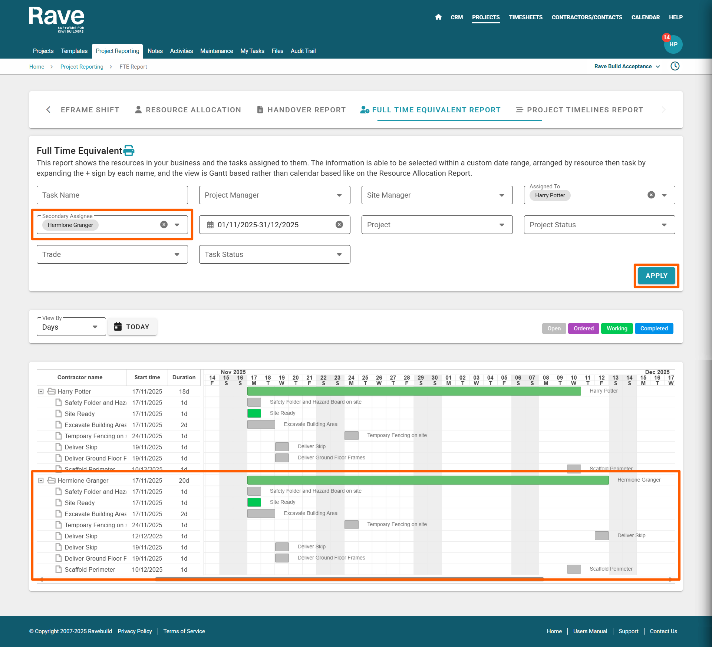
Task: Switch to Resource Allocation report tab
Action: click(x=188, y=110)
